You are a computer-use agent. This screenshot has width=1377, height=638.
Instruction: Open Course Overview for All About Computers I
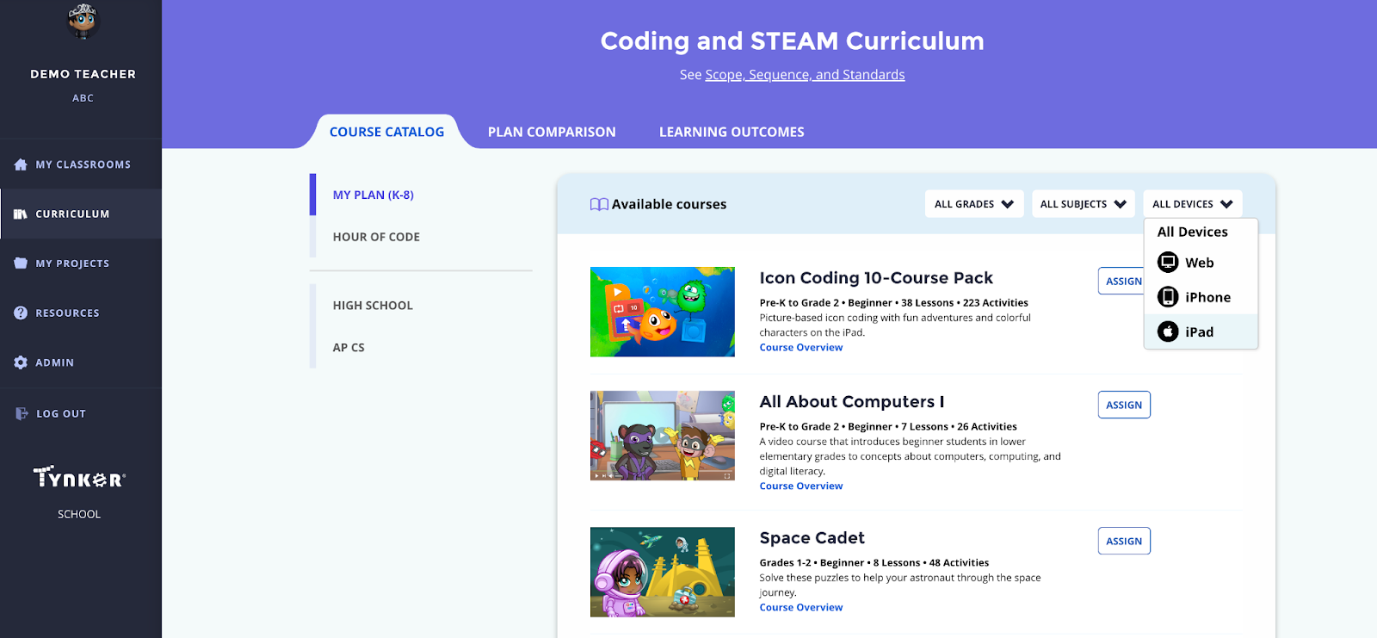coord(801,486)
